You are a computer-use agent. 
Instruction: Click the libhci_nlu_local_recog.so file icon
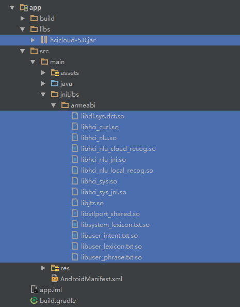75,170
